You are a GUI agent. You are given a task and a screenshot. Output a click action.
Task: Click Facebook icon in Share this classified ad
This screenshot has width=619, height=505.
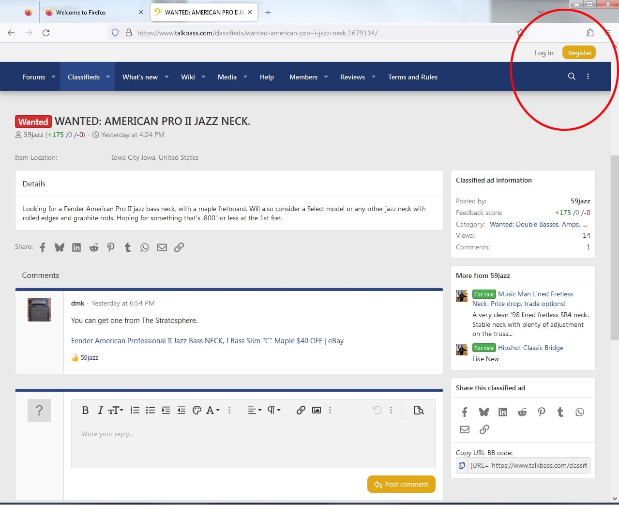pos(465,412)
